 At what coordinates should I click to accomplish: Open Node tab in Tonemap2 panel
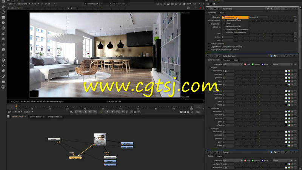[222, 13]
